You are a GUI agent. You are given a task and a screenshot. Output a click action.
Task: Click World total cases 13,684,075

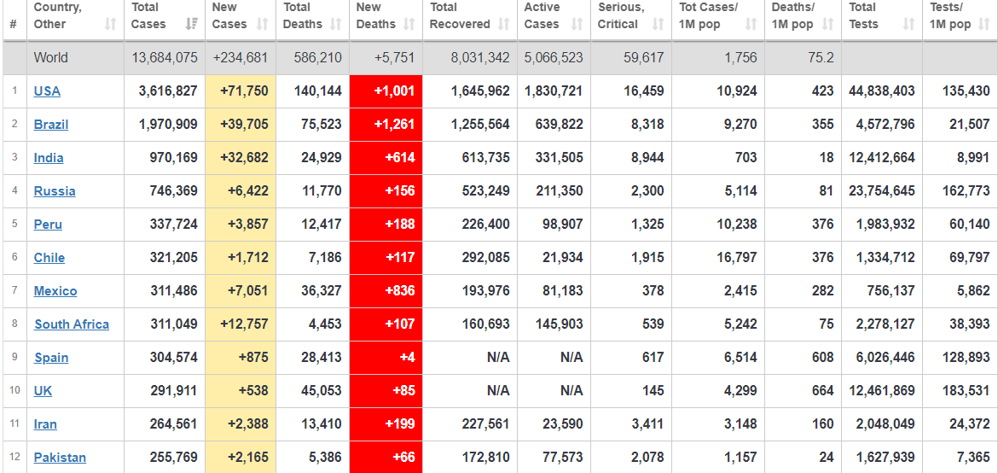coord(165,58)
